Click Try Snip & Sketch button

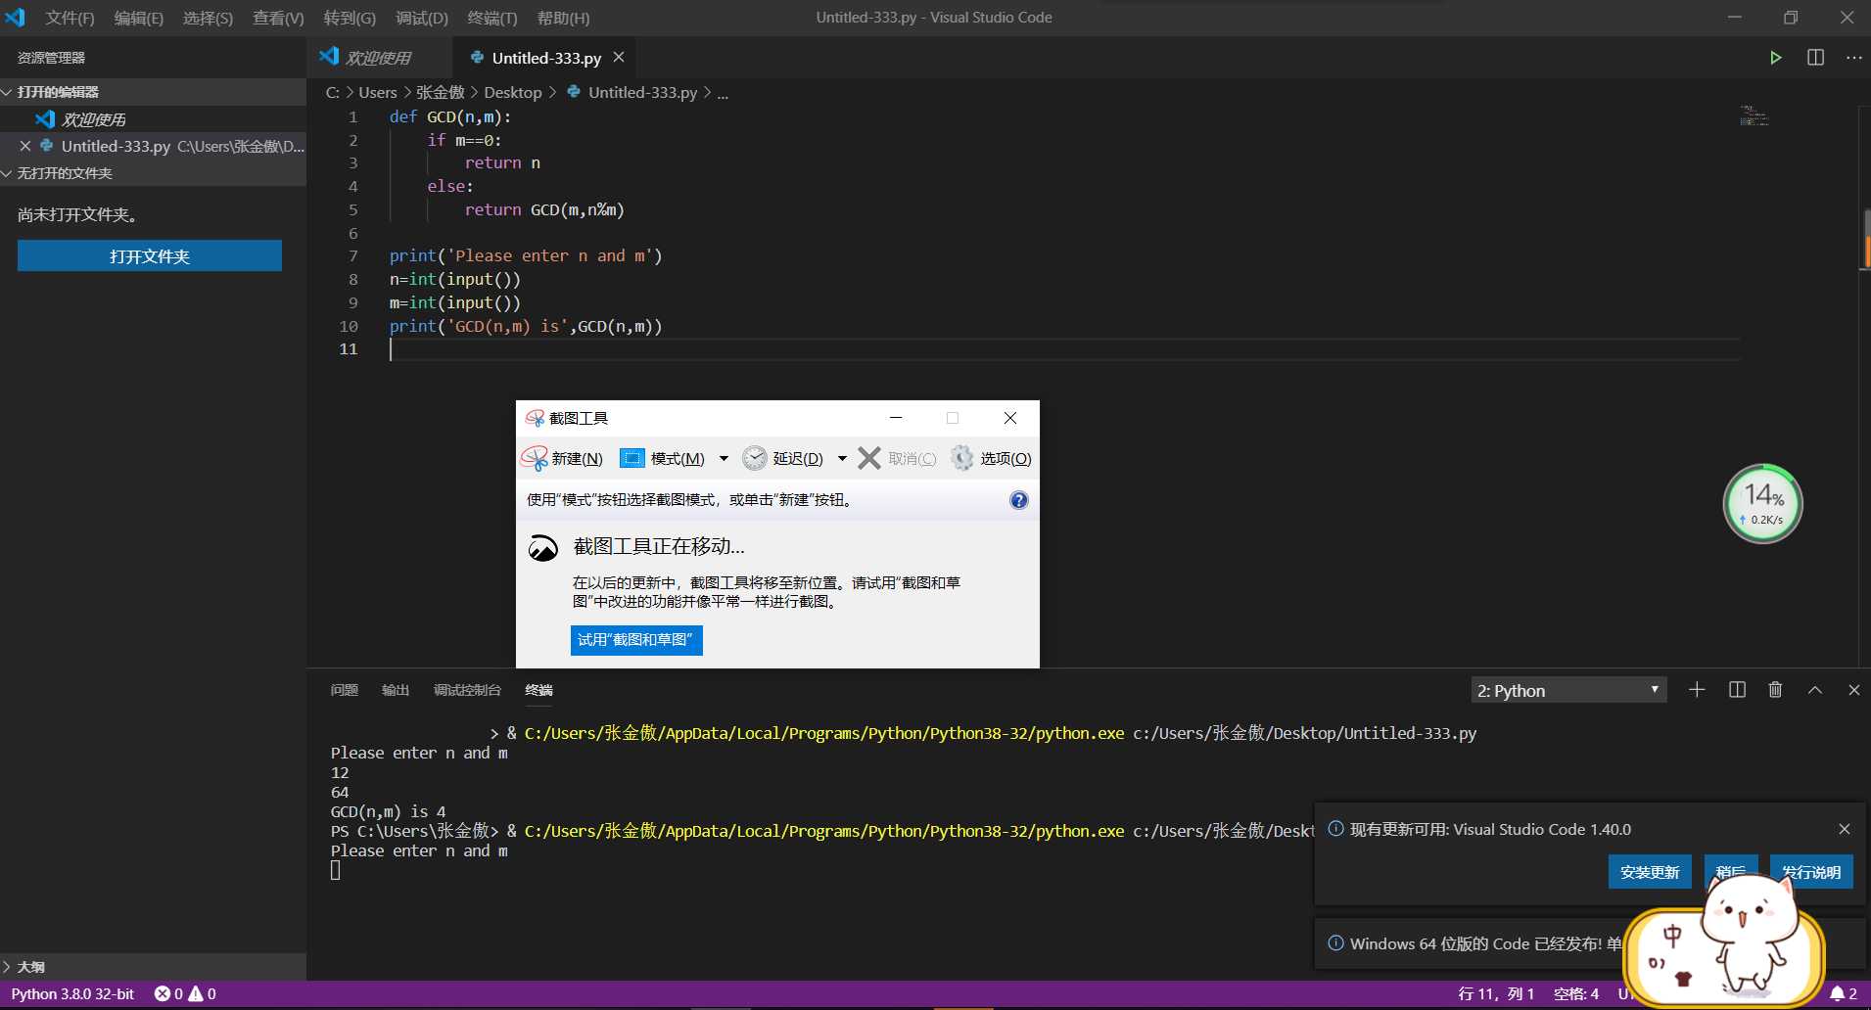pyautogui.click(x=636, y=640)
